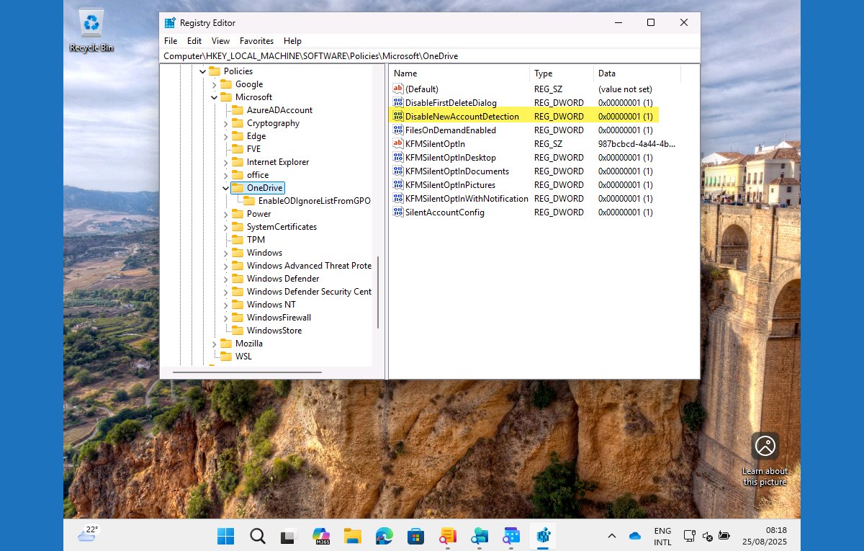Open the Help menu
The image size is (864, 551).
[x=292, y=41]
